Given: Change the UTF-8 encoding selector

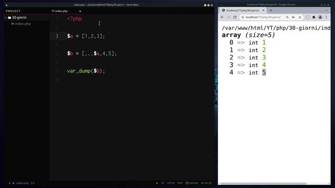Looking at the screenshot, I should [171, 183].
